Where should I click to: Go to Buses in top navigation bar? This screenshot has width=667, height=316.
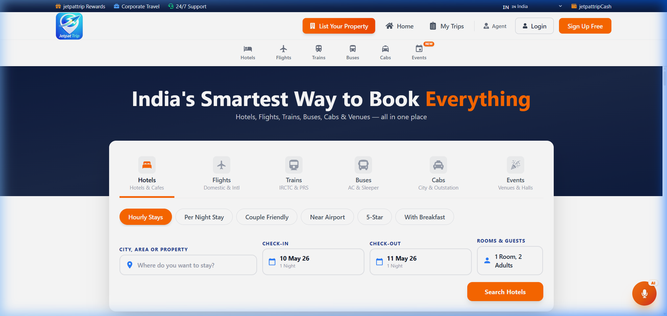coord(353,52)
